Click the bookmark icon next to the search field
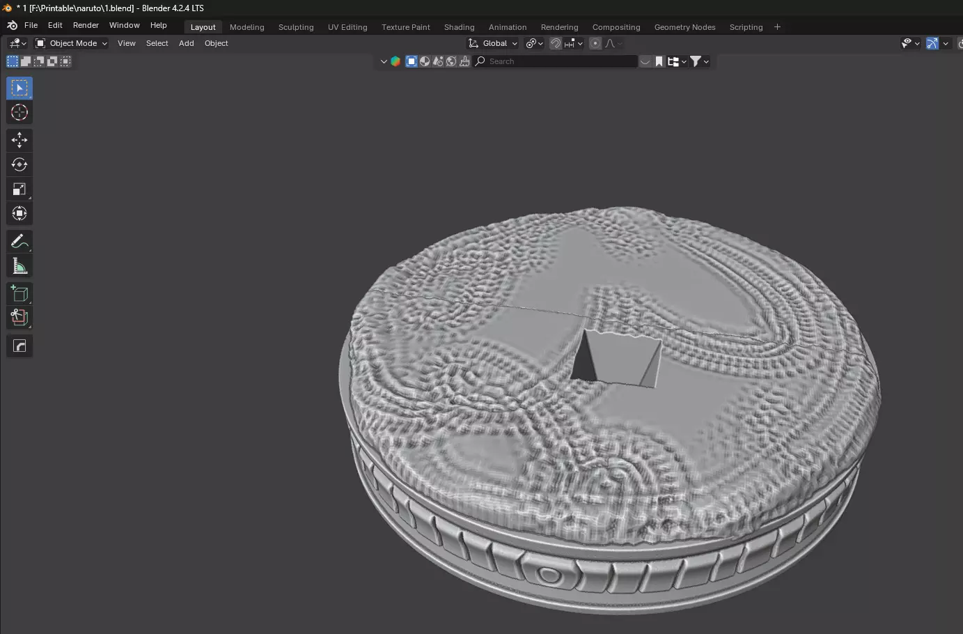 pyautogui.click(x=659, y=61)
